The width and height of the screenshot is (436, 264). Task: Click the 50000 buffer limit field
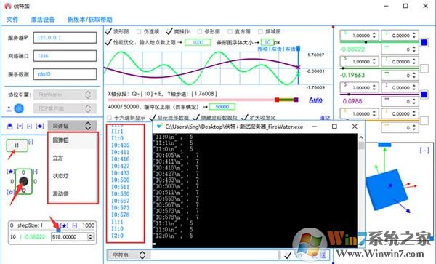(x=222, y=107)
